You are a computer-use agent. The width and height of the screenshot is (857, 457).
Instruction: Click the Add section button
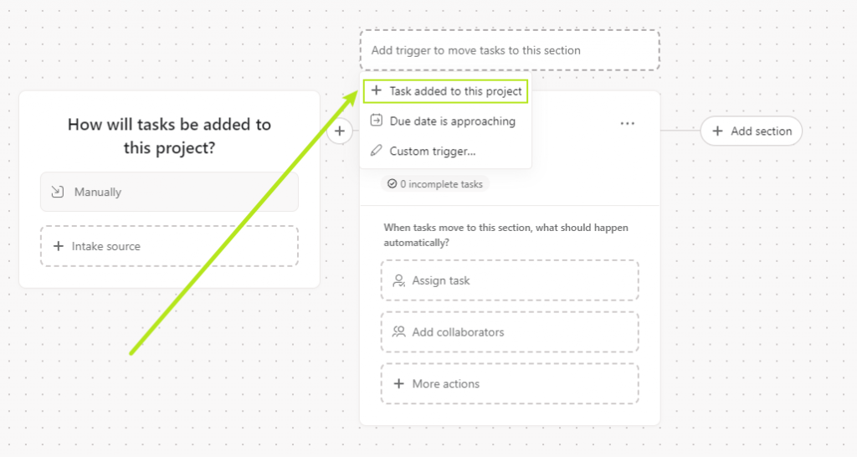tap(751, 131)
